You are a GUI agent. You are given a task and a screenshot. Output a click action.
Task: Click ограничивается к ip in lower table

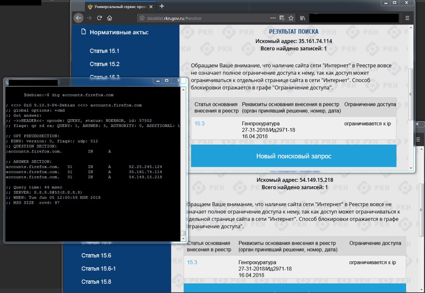373,262
